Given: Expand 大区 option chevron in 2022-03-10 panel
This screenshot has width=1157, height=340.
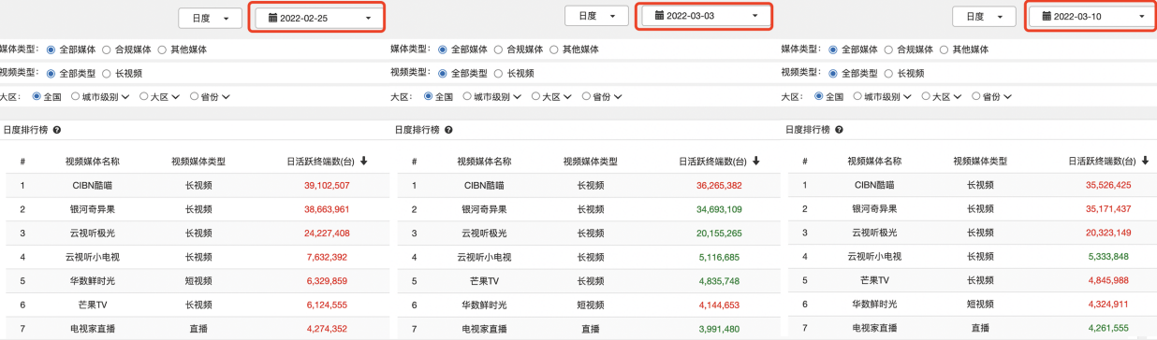Looking at the screenshot, I should (x=959, y=97).
